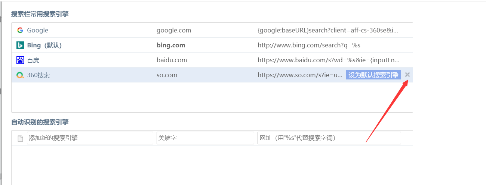Click the Google logo icon
486x185 pixels.
tap(20, 30)
